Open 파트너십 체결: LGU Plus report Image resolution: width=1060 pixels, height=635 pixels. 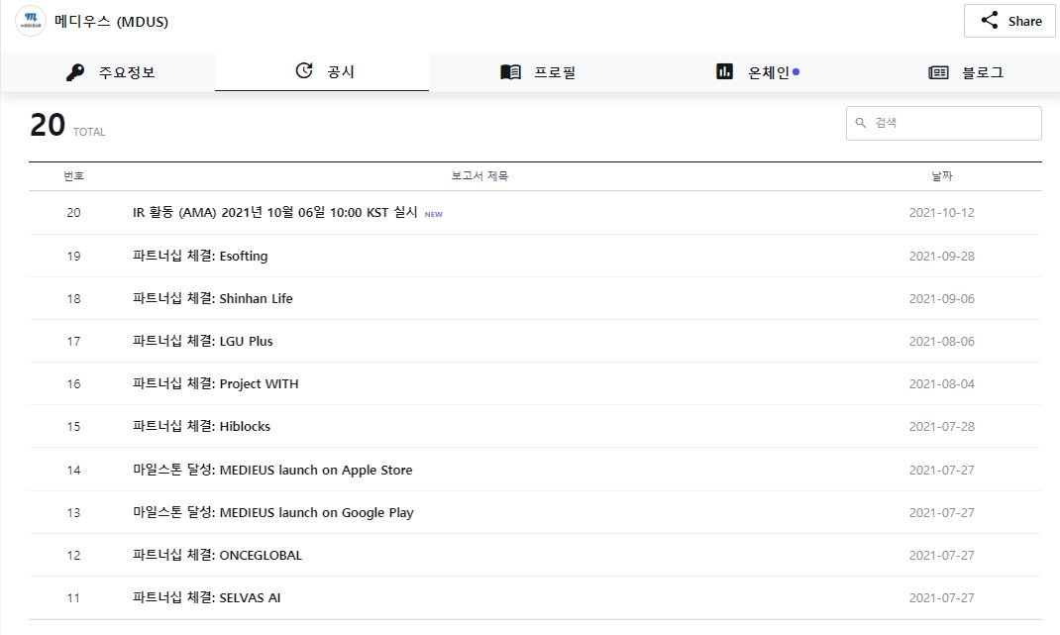[x=203, y=341]
